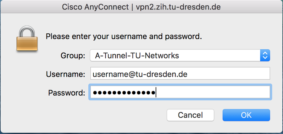Screen dimensions: 283x134
Task: Click the Password: label
Action: click(67, 93)
